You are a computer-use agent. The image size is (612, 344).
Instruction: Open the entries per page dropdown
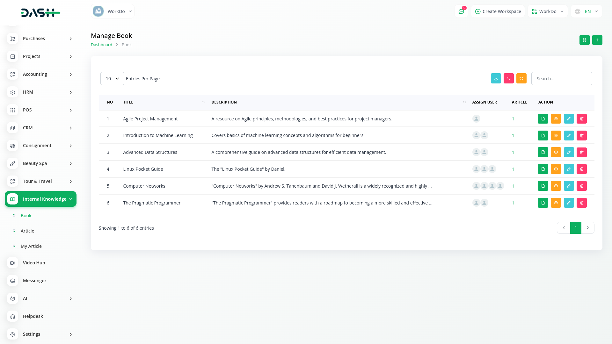pyautogui.click(x=112, y=78)
